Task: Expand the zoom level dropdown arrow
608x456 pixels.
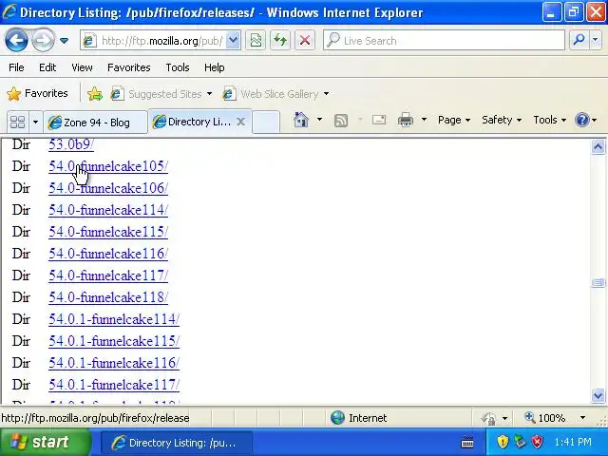Action: pos(582,418)
